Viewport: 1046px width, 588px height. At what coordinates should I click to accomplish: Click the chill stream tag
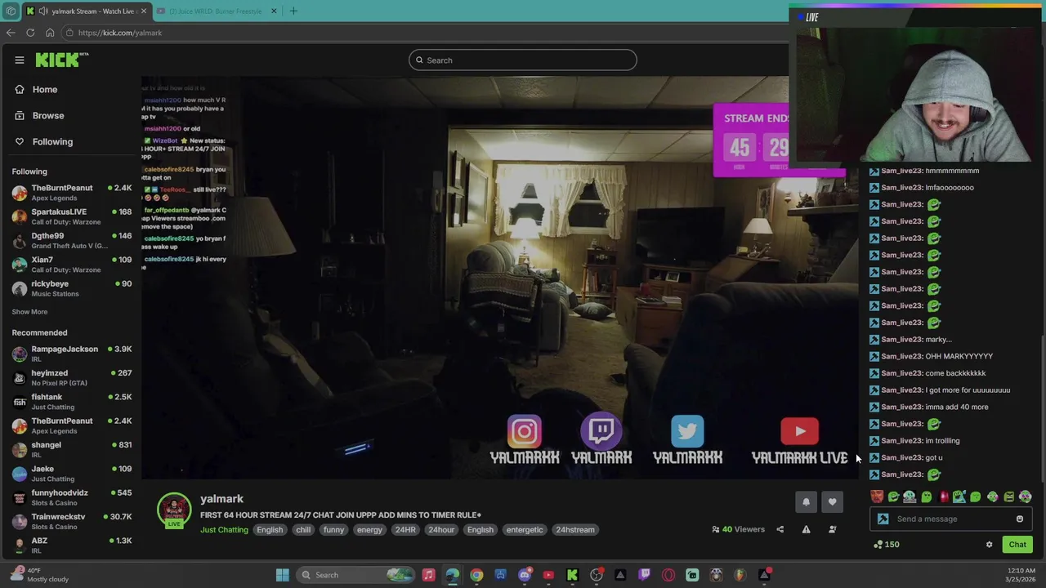(x=303, y=530)
